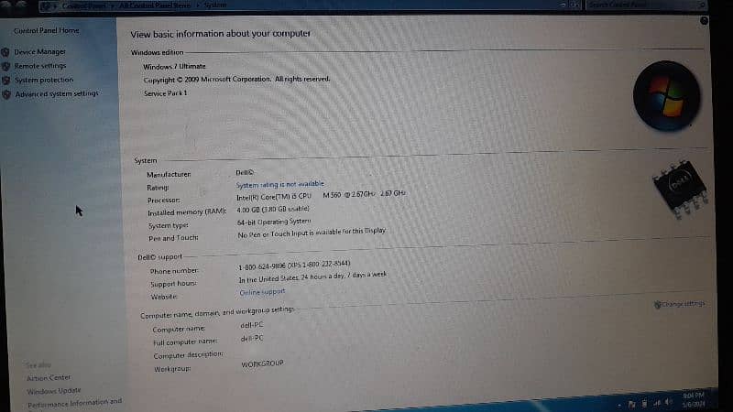Click the shield icon next to Change settings

point(658,305)
